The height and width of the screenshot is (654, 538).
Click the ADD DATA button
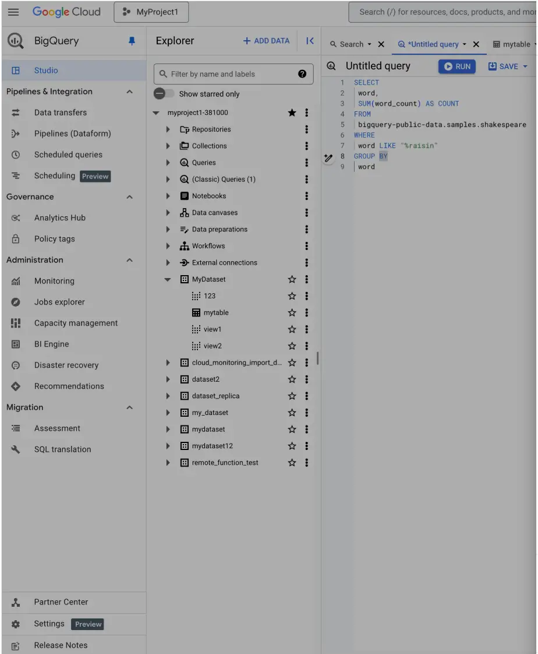click(266, 41)
